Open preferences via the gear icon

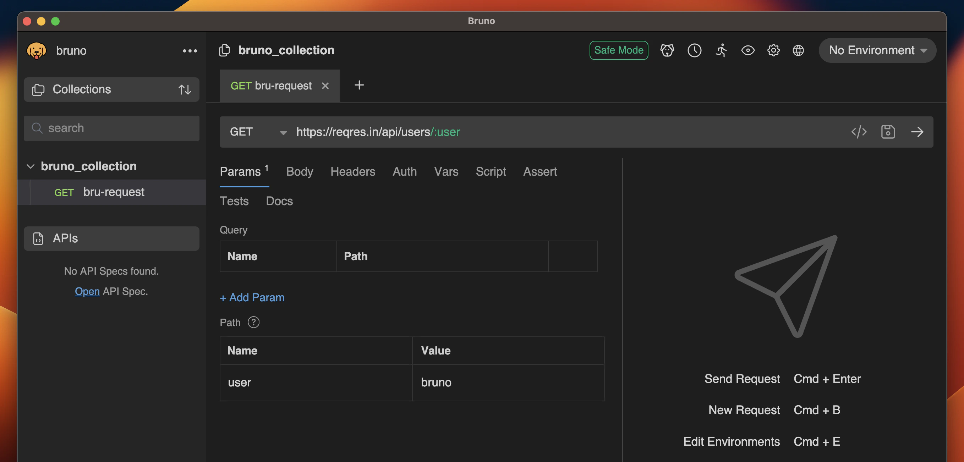(773, 50)
